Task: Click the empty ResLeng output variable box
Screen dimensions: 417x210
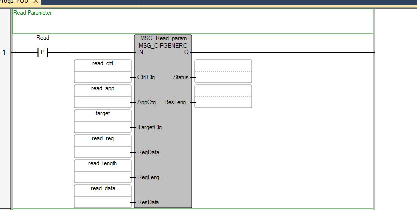Action: [223, 96]
